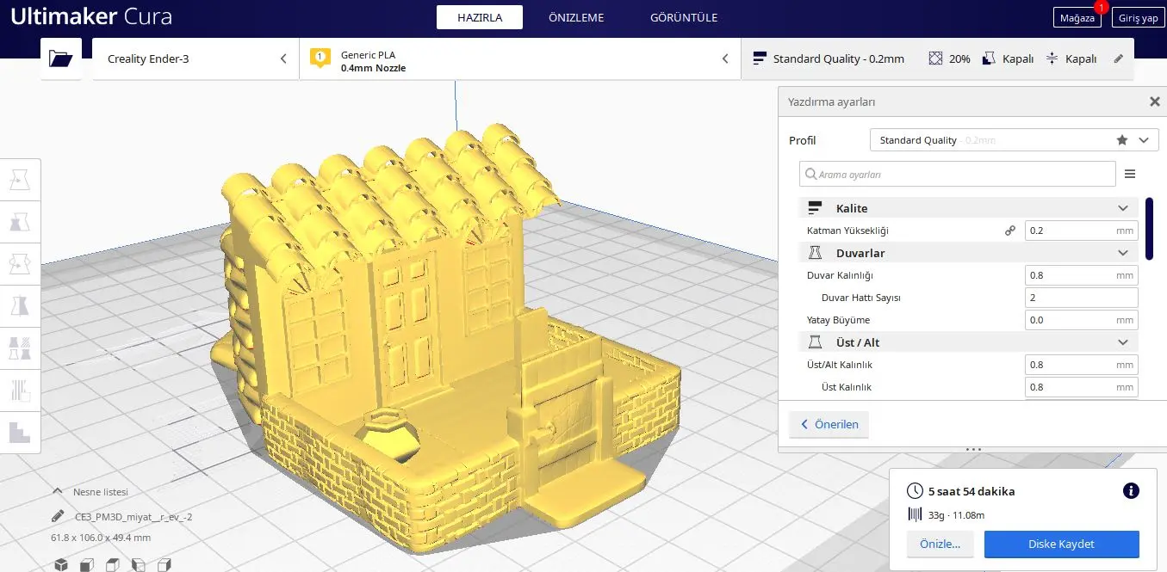Click the pencil edit icon in settings bar
Viewport: 1167px width, 572px height.
(x=1119, y=59)
